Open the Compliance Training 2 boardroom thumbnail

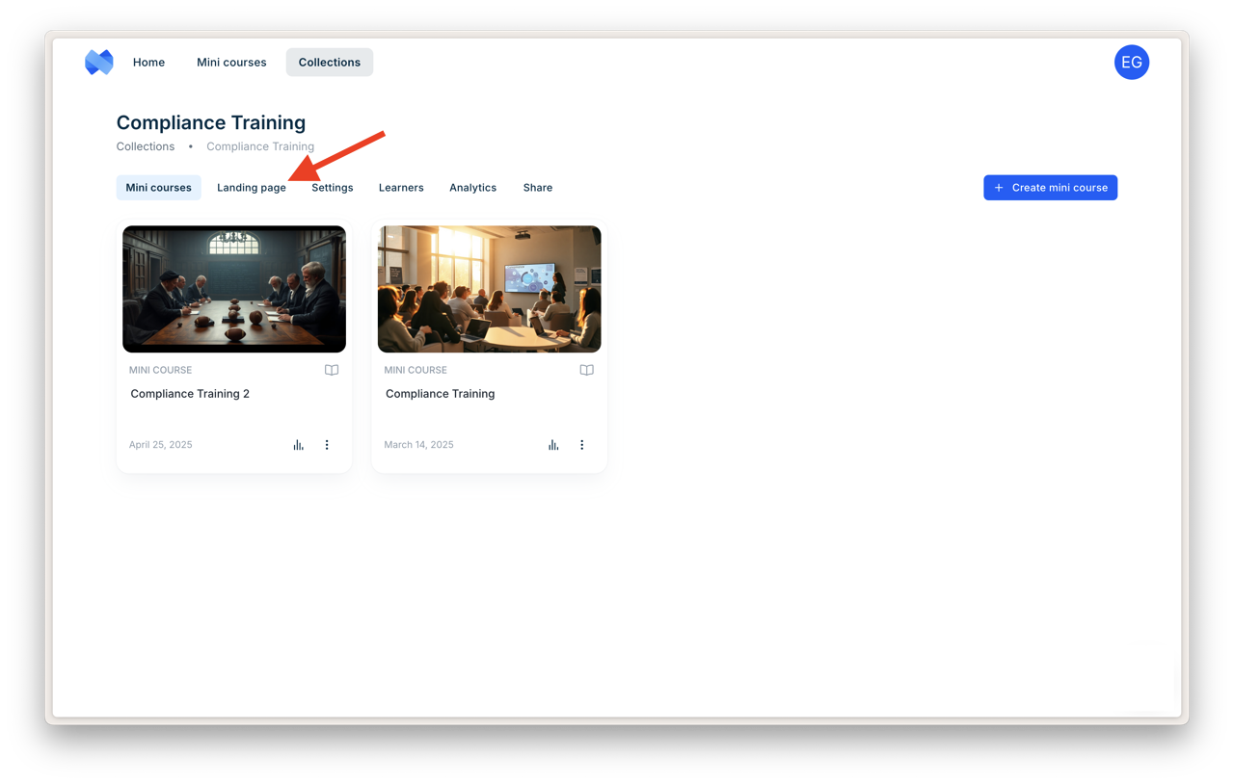tap(234, 289)
